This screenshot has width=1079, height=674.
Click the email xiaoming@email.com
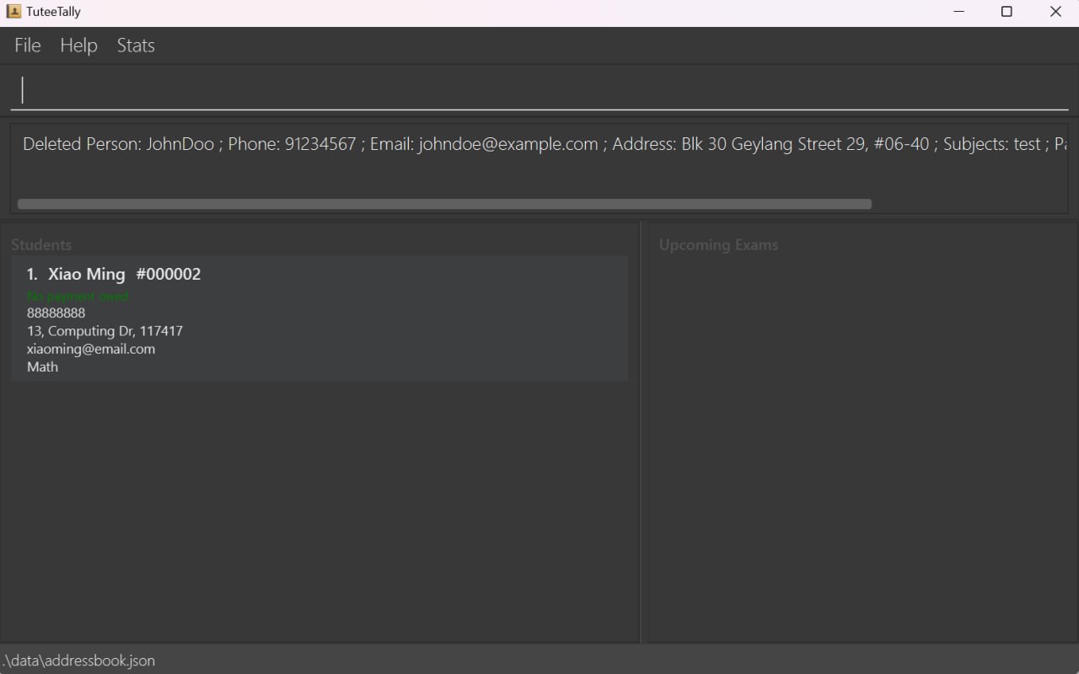tap(91, 349)
